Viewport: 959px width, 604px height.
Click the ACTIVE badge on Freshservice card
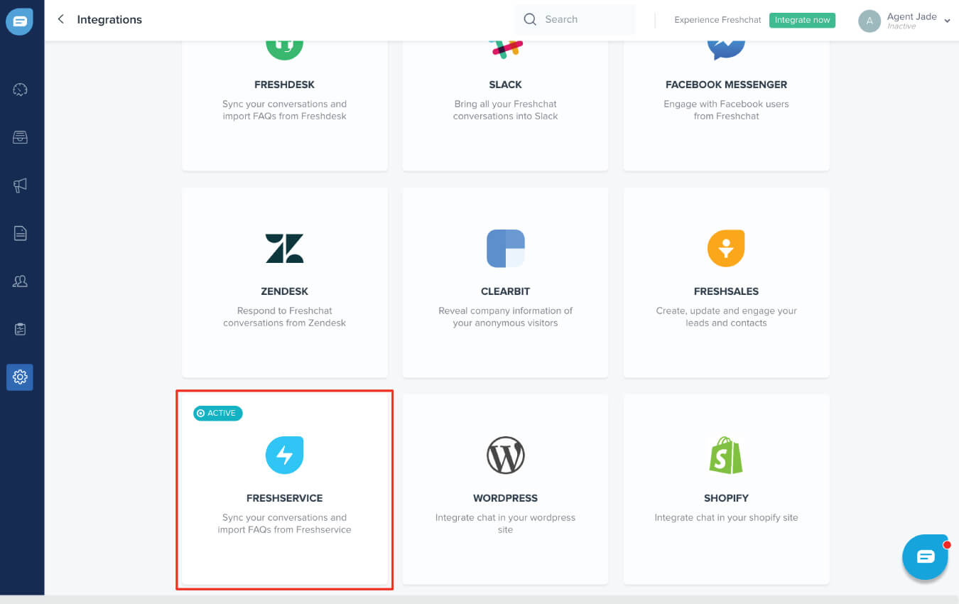click(218, 413)
